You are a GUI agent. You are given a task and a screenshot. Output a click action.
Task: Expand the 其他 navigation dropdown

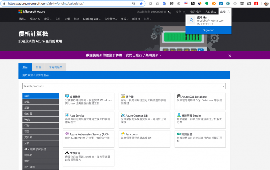[148, 19]
